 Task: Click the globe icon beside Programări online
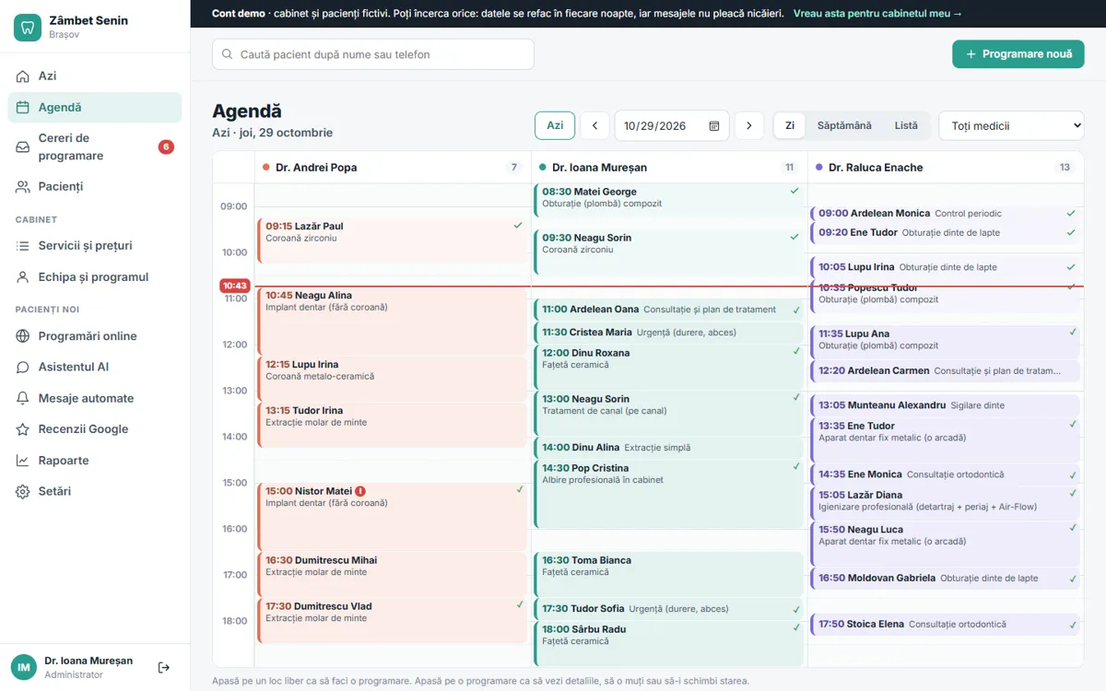click(23, 336)
